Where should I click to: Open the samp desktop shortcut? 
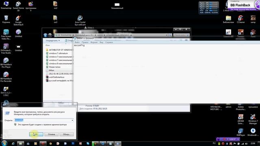[253, 19]
